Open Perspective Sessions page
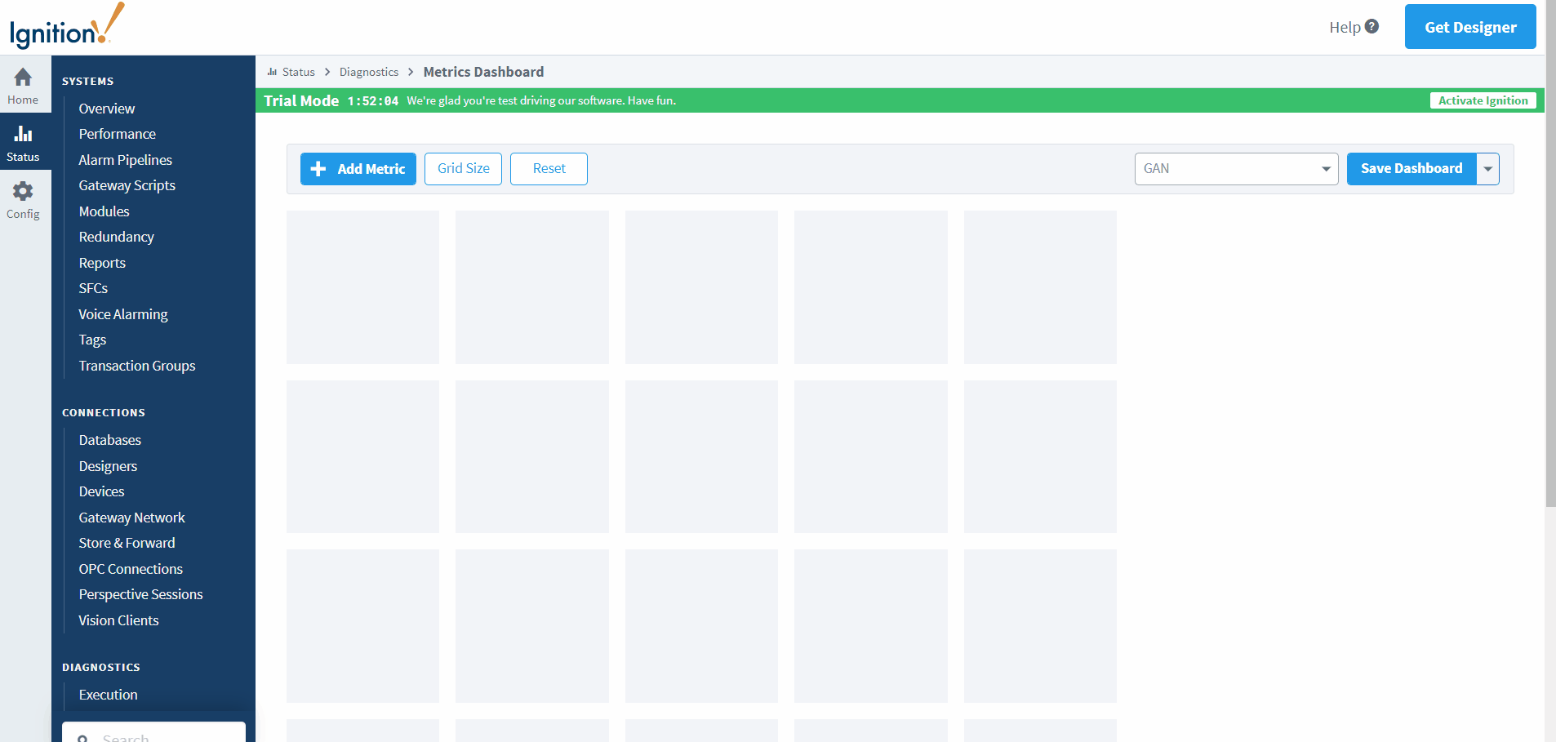The width and height of the screenshot is (1556, 742). point(140,594)
